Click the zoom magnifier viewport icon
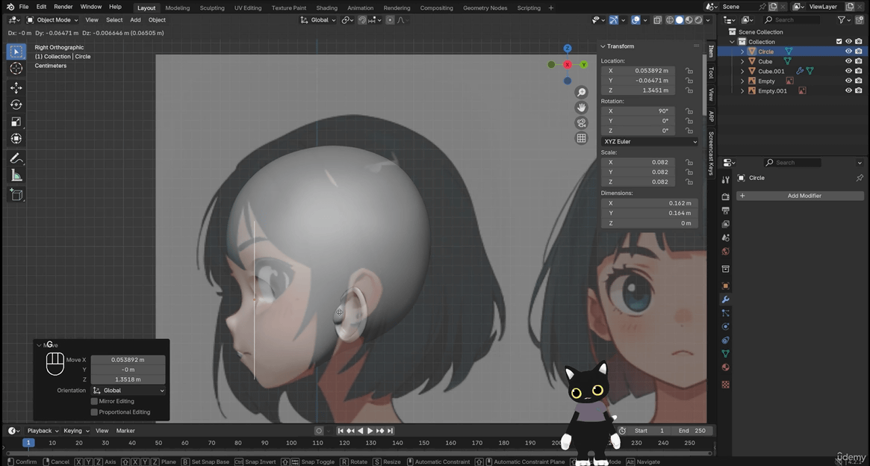This screenshot has width=870, height=466. click(581, 93)
